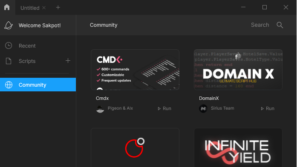Open the red circle logo script card
Viewport: 297px width, 167px height.
tap(135, 147)
